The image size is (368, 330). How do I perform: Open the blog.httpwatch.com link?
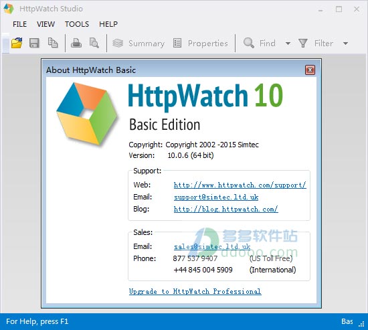click(x=225, y=209)
